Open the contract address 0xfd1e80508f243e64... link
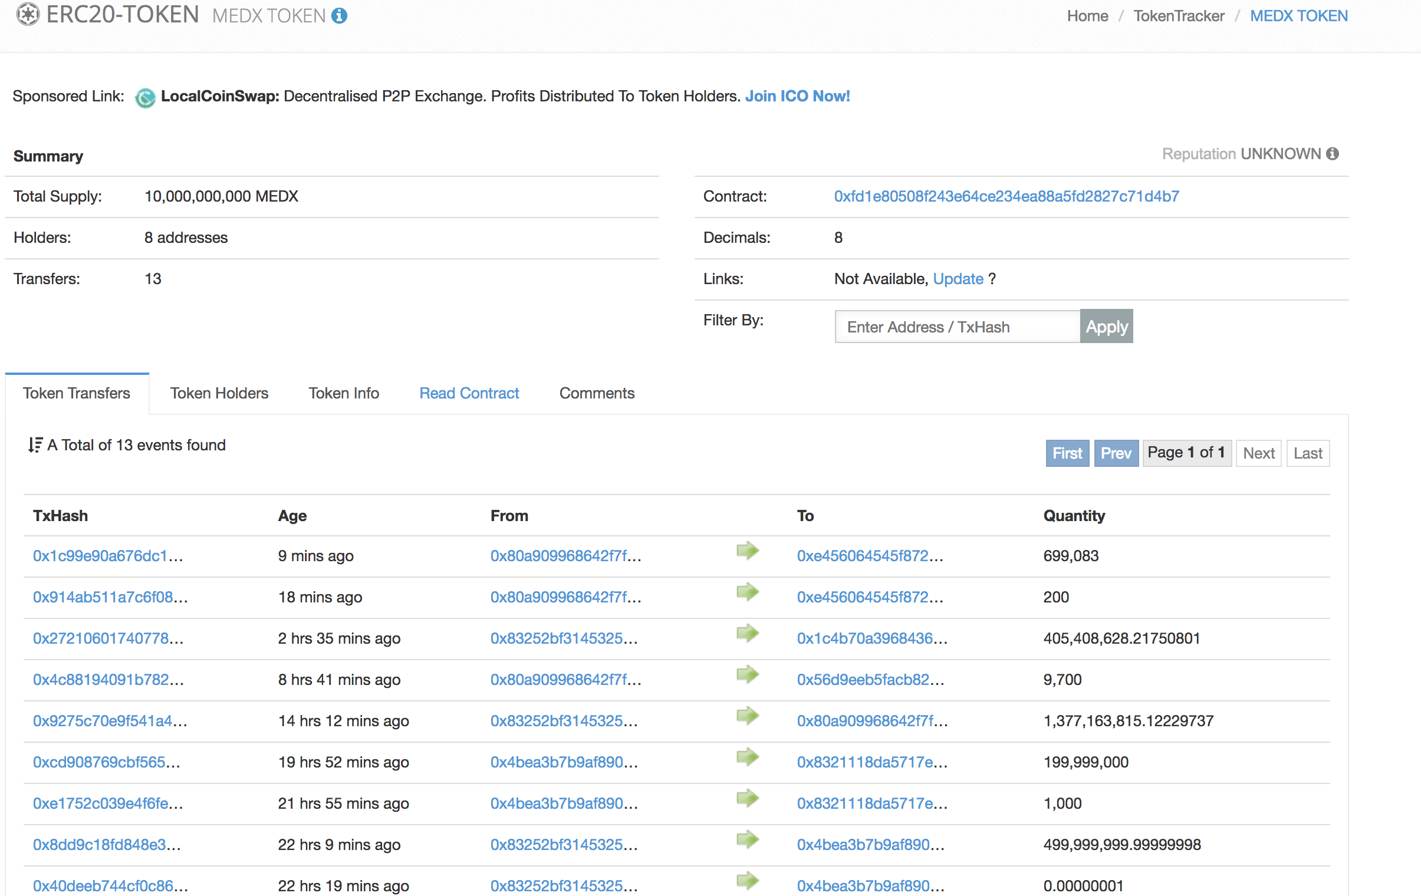The height and width of the screenshot is (896, 1421). tap(1006, 196)
